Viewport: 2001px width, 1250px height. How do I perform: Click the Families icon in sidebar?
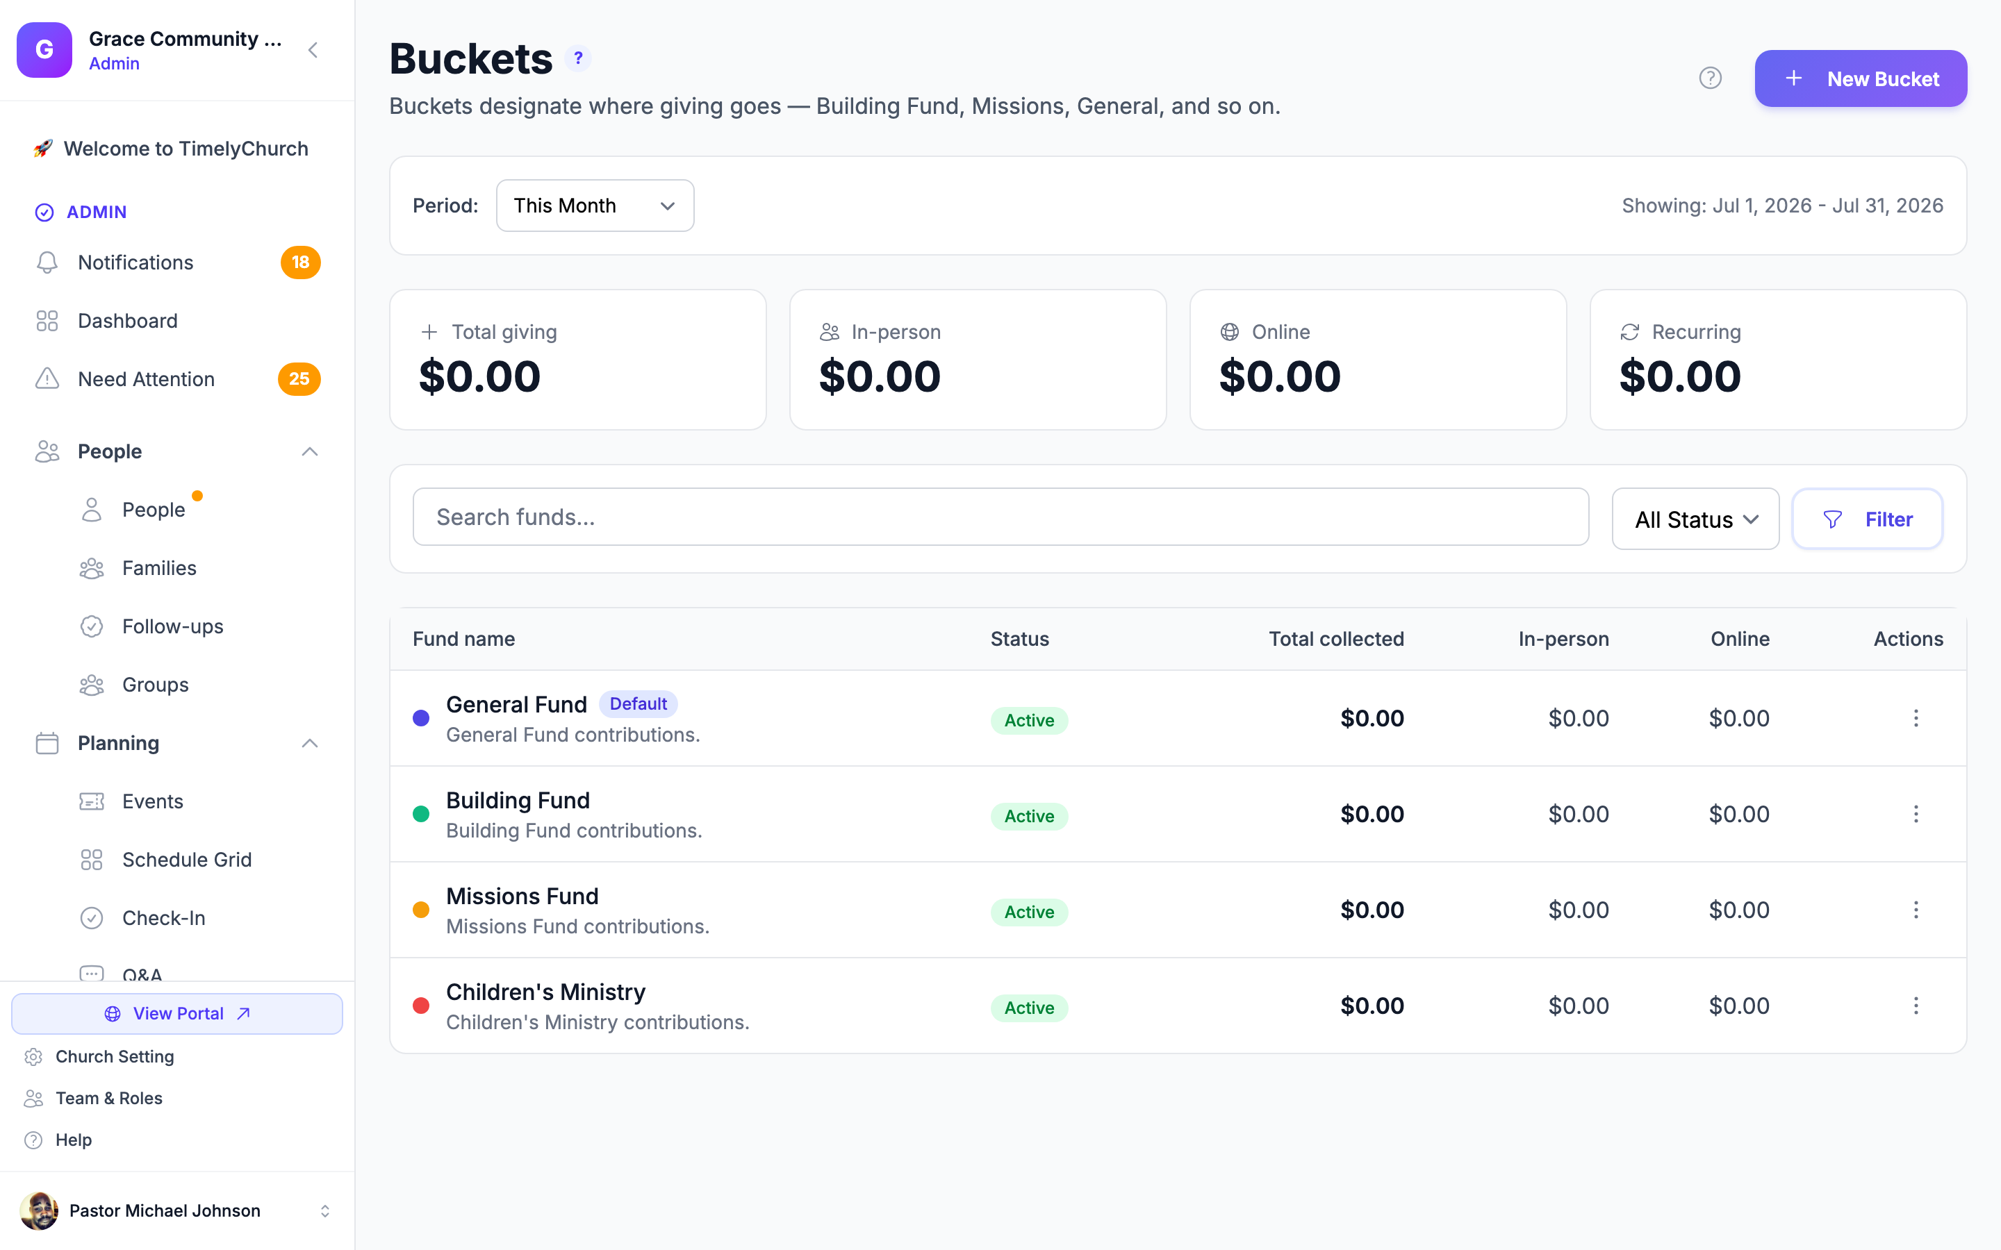(x=92, y=568)
